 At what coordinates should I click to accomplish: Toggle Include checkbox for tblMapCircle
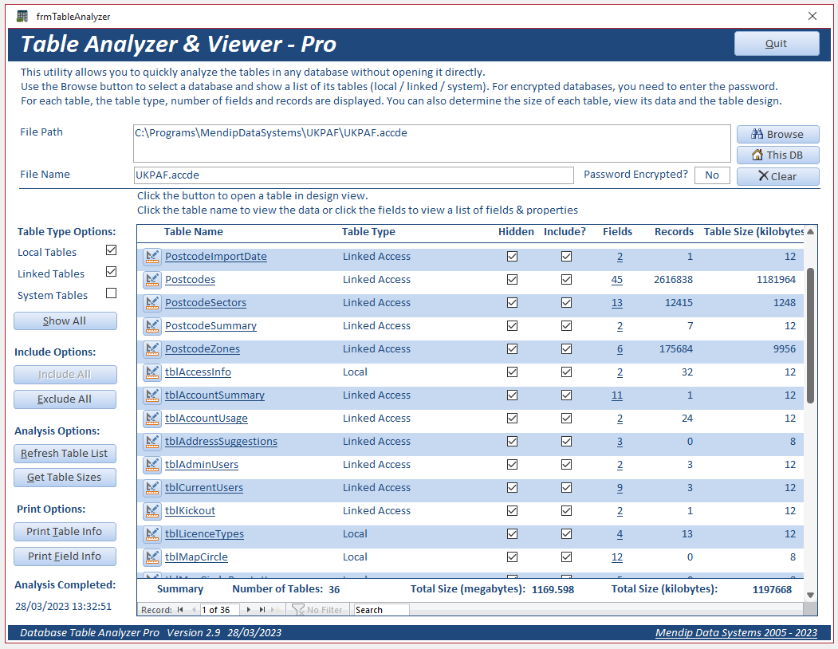point(566,557)
